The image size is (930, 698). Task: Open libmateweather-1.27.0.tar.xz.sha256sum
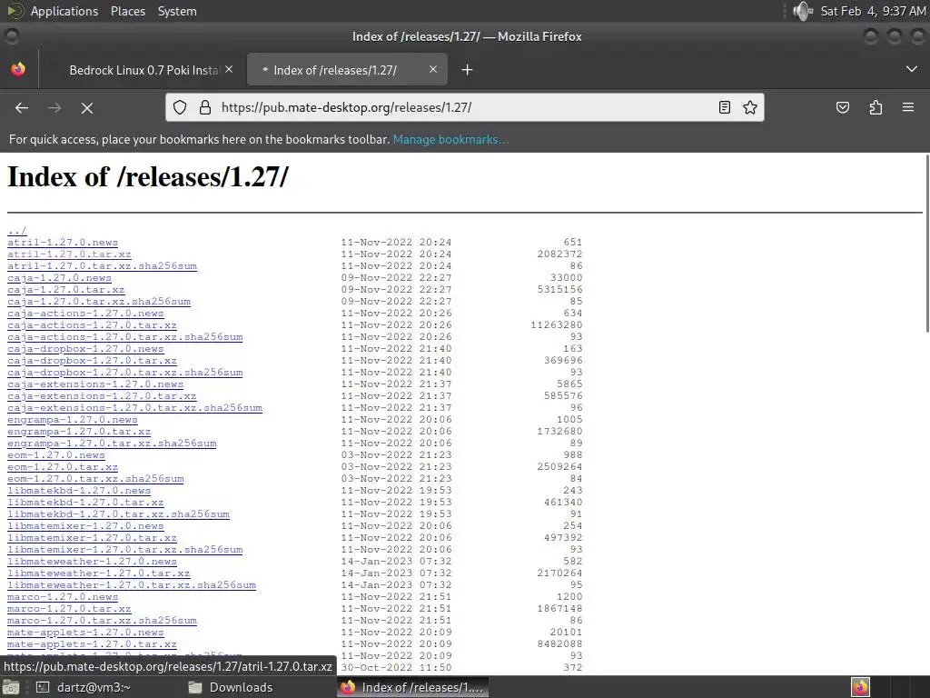pos(132,585)
